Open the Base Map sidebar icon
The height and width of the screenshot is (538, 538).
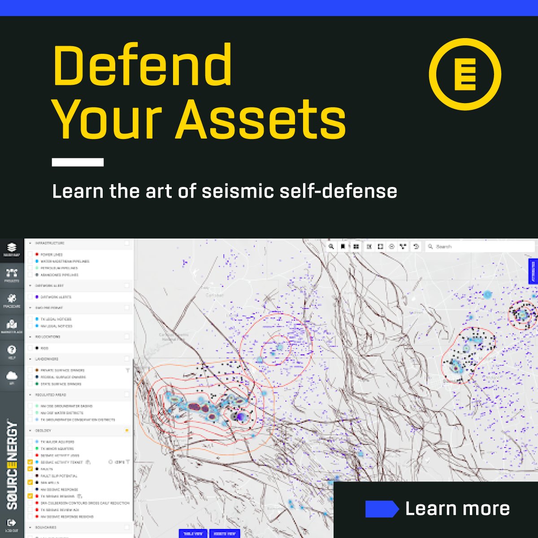pyautogui.click(x=11, y=247)
